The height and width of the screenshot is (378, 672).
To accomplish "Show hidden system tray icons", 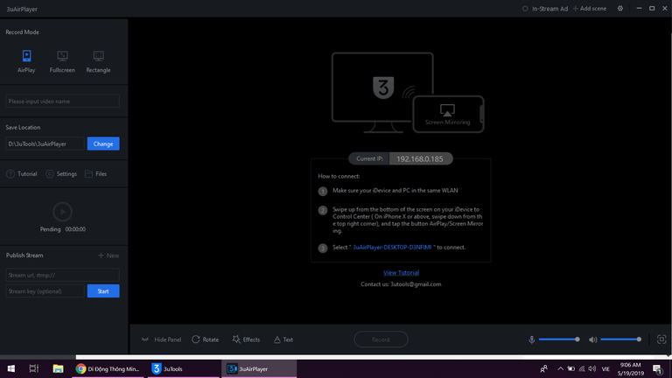I will [x=560, y=368].
